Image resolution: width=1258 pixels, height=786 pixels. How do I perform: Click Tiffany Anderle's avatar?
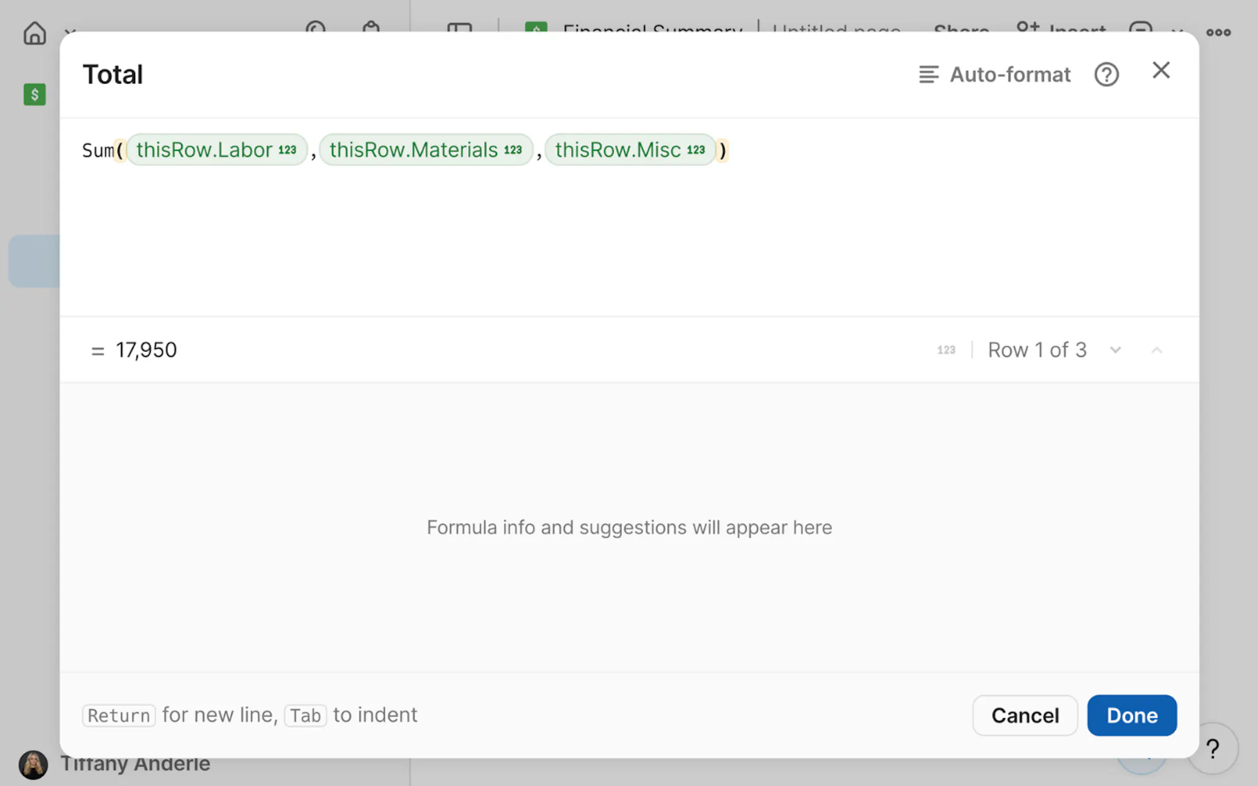33,765
